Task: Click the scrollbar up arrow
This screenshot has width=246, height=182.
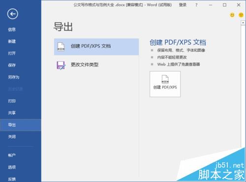Action: (x=243, y=23)
